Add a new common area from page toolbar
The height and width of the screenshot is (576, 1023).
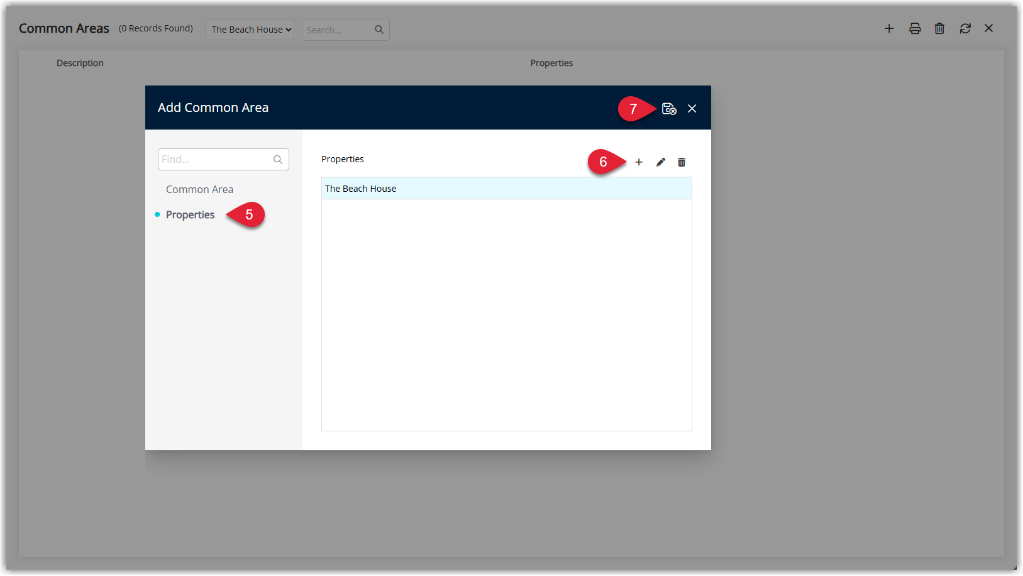tap(889, 28)
